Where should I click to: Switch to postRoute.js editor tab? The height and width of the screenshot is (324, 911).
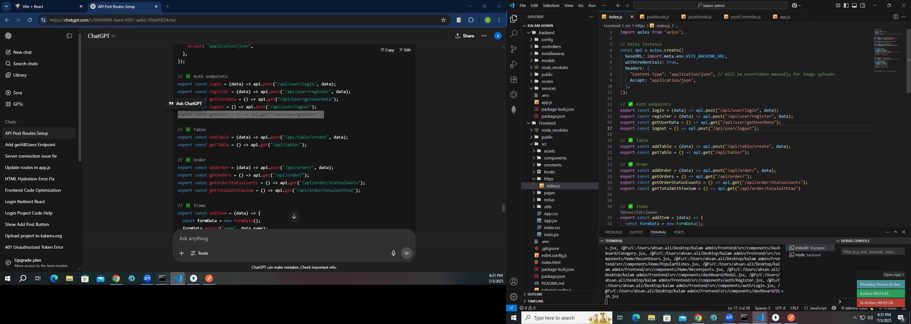point(657,17)
